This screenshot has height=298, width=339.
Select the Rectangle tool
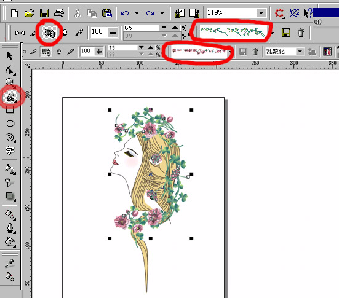click(x=10, y=110)
